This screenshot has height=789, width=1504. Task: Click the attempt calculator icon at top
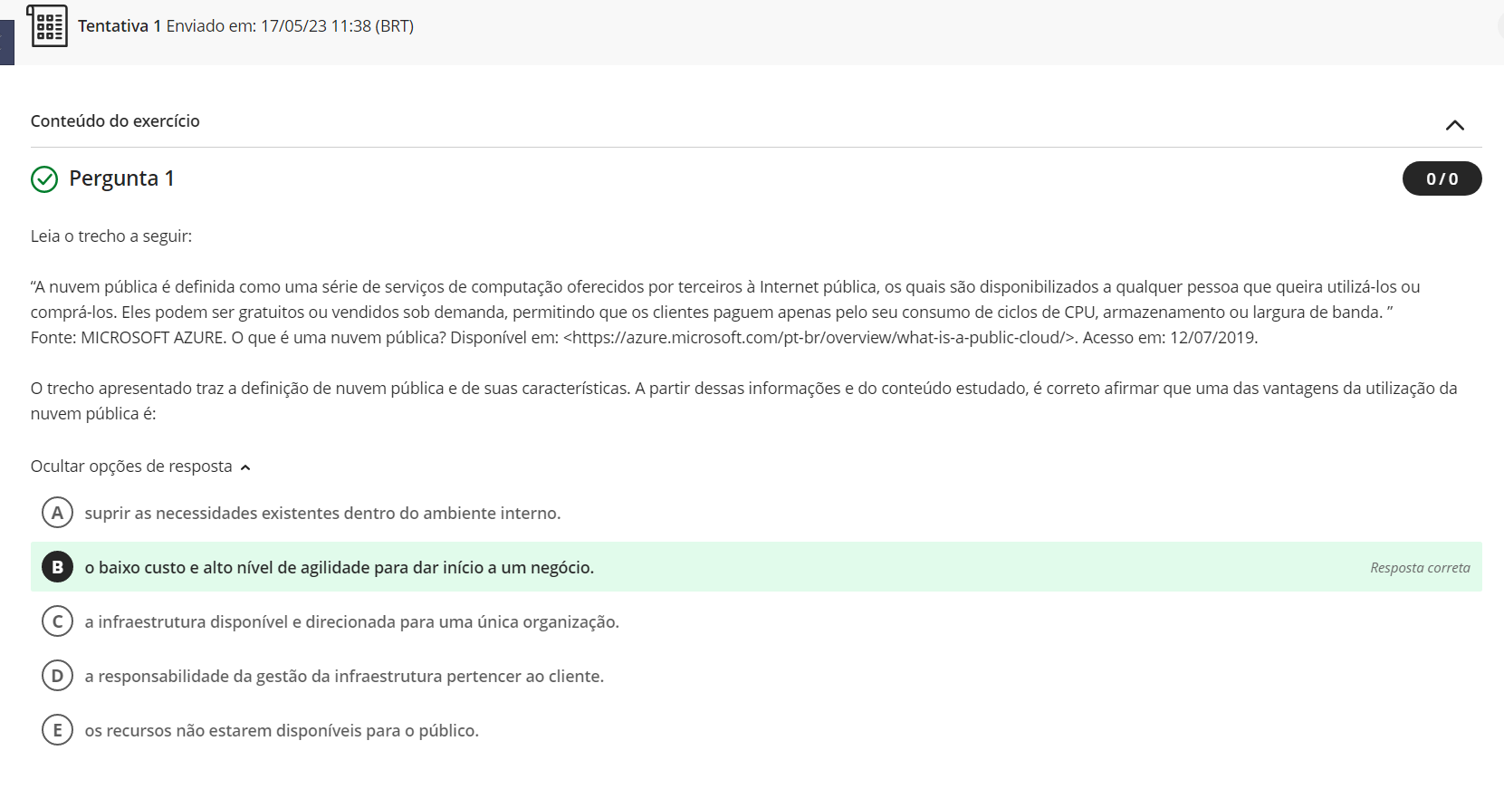click(x=47, y=25)
